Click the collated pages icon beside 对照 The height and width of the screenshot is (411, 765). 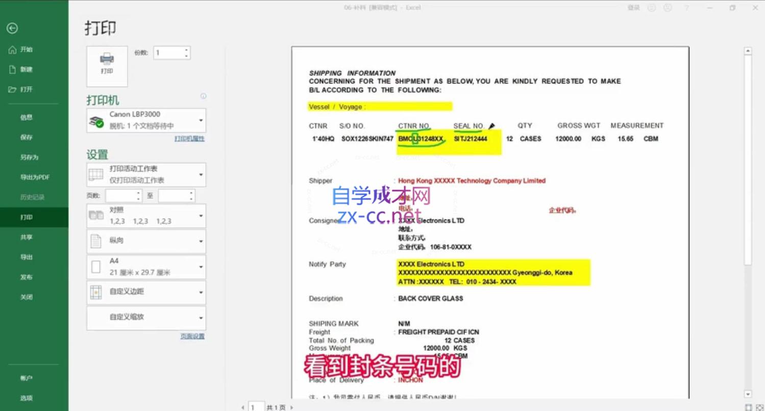tap(96, 215)
